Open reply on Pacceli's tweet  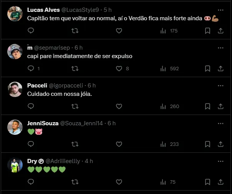point(31,106)
